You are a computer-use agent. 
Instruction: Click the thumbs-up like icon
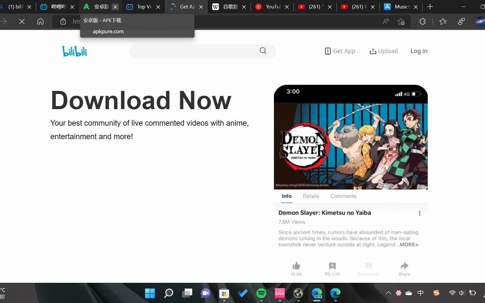coord(296,266)
